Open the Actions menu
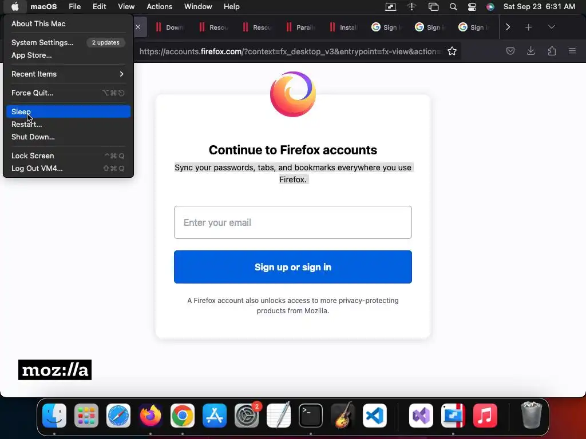The width and height of the screenshot is (586, 439). coord(160,7)
